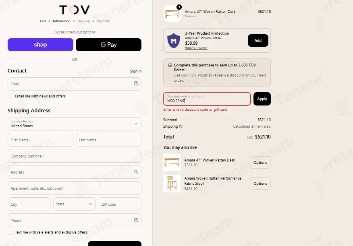Select Shipping breadcrumb step
Image resolution: width=353 pixels, height=246 pixels.
(83, 21)
